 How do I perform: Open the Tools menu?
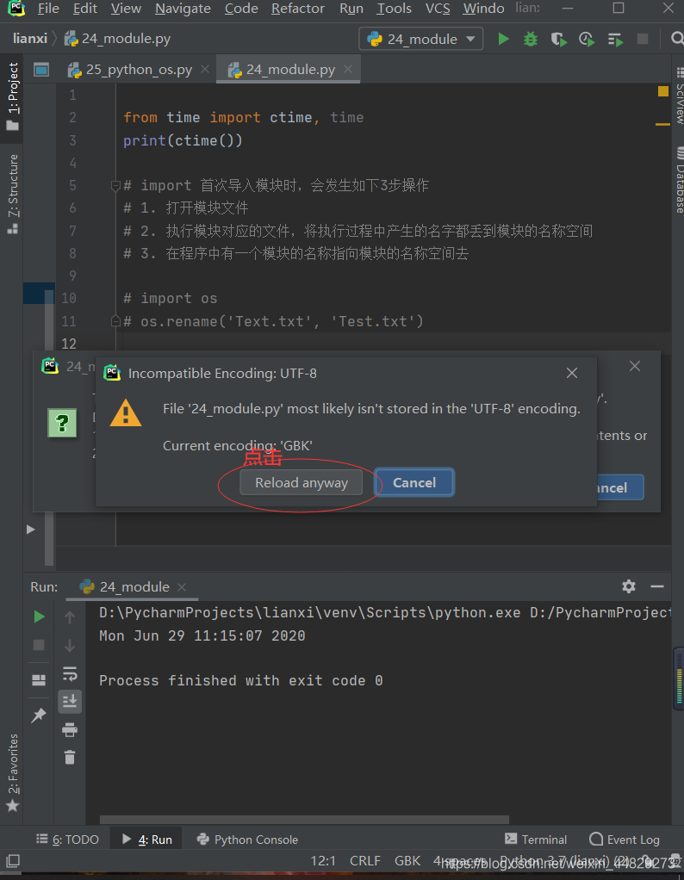[x=394, y=9]
